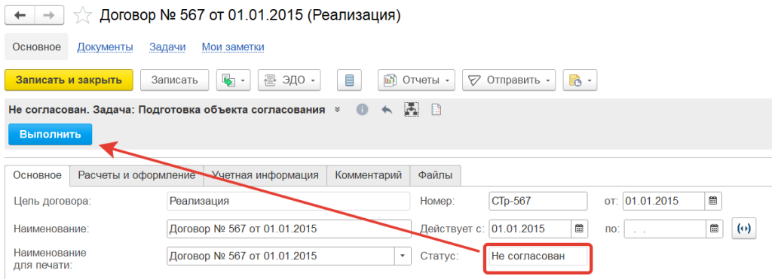Open the Отчеты dropdown
Viewport: 772px width, 279px height.
(x=416, y=80)
